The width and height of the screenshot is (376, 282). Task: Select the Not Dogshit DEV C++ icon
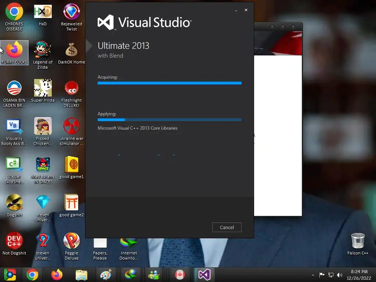coord(14,243)
